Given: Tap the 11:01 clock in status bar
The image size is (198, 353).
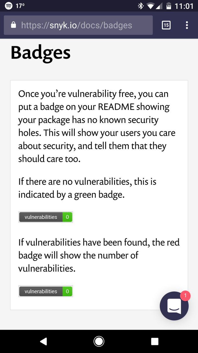Looking at the screenshot, I should (184, 6).
